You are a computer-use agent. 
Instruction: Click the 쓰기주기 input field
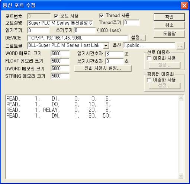click(x=85, y=31)
